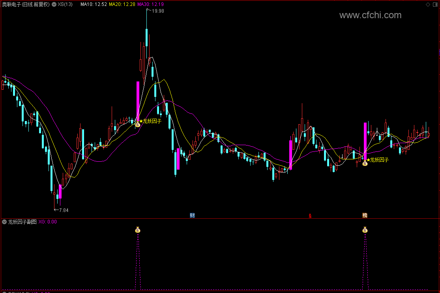Select the MA20: 12.28 label
Viewport: 440px width, 293px height.
pos(122,4)
